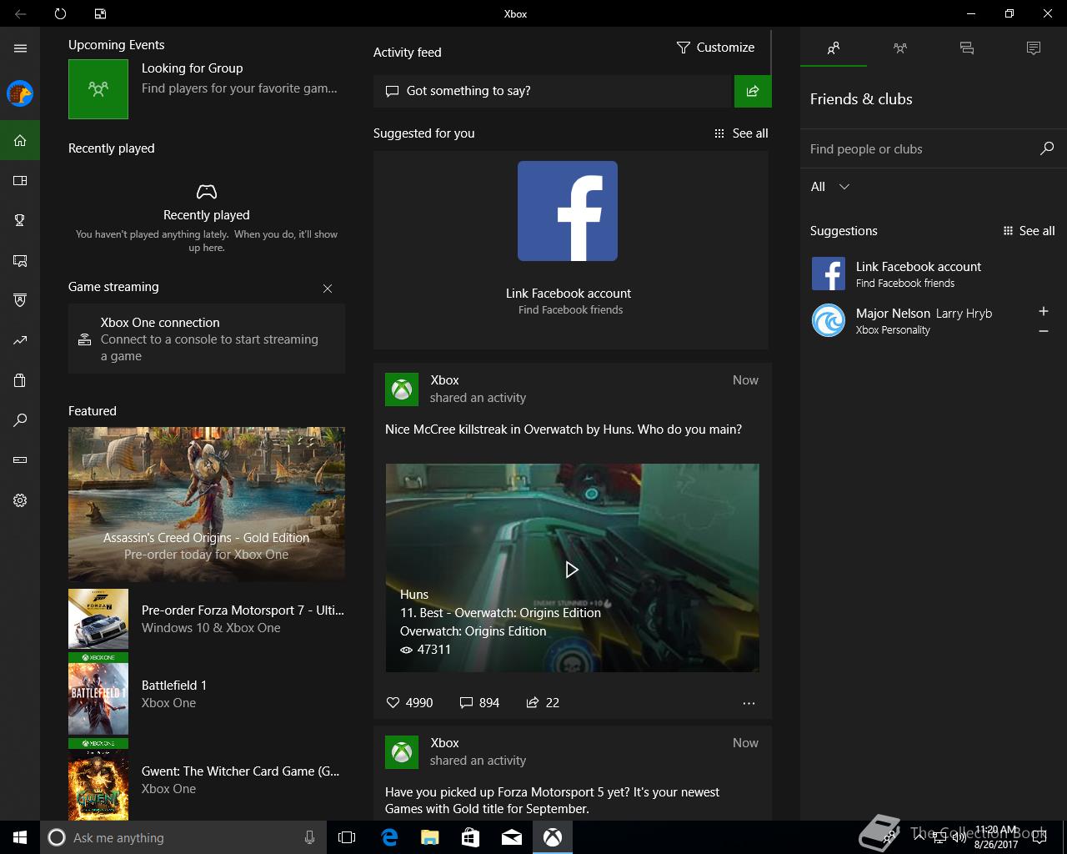The height and width of the screenshot is (854, 1067).
Task: Open Microsoft Store from taskbar
Action: pos(471,837)
